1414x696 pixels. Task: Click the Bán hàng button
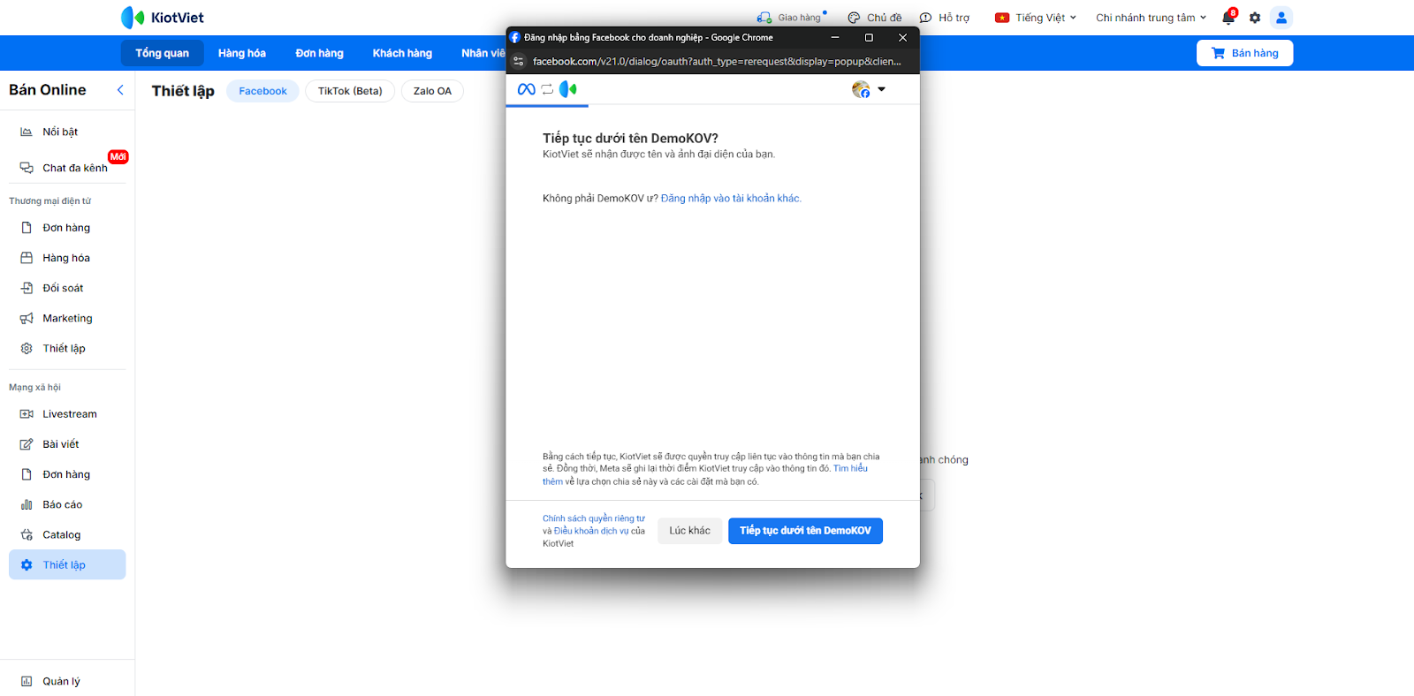[x=1244, y=53]
